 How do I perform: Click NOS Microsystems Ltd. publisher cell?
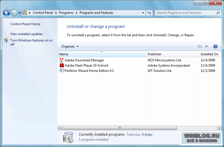point(165,60)
